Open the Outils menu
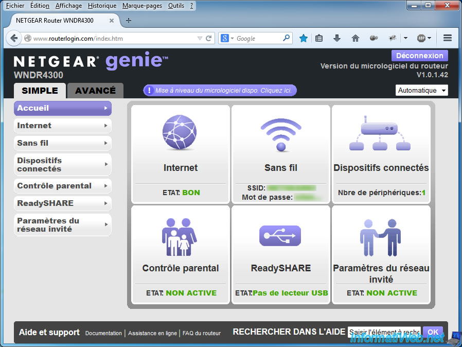Screen dimensions: 462x347 (x=176, y=6)
